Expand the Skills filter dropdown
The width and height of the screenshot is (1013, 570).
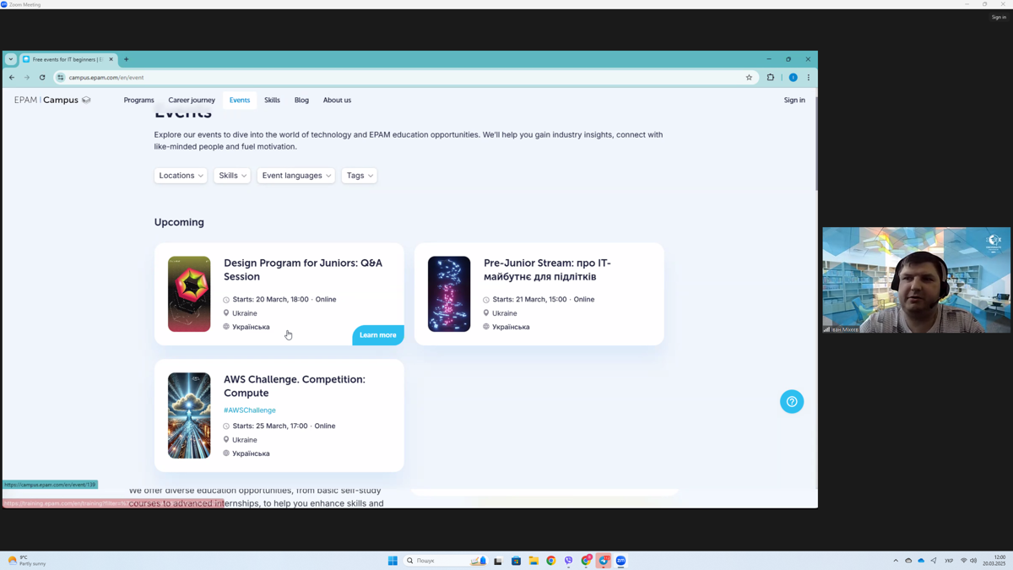[232, 176]
